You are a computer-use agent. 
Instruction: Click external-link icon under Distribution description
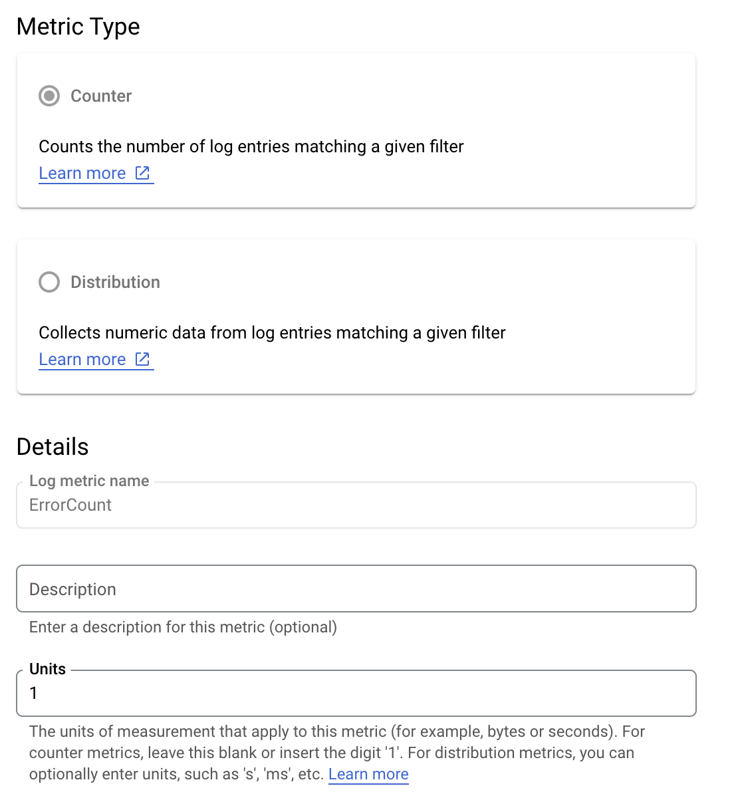point(142,359)
